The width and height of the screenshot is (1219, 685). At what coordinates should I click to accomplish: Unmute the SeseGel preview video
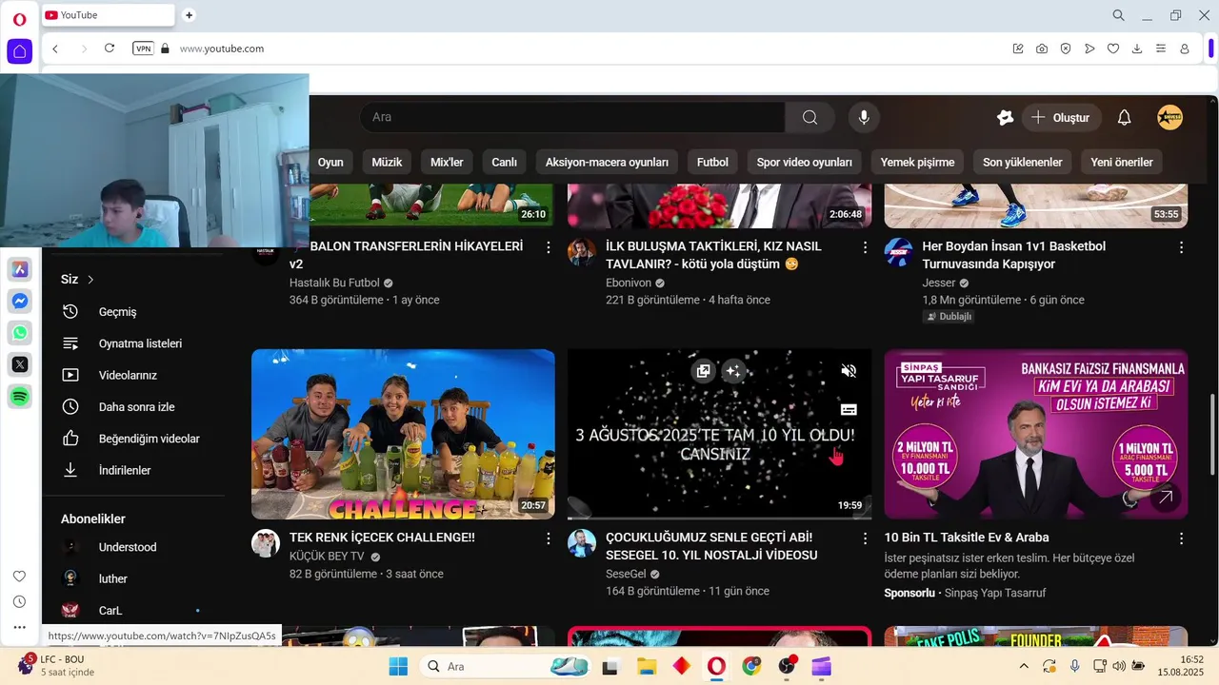coord(849,371)
